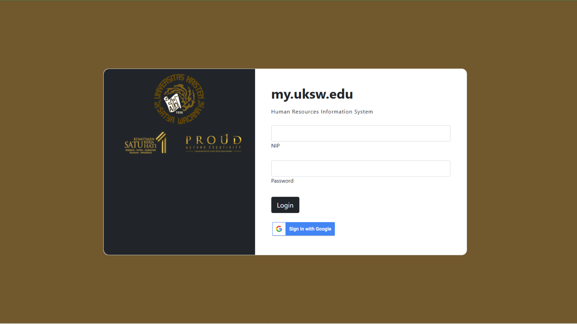The height and width of the screenshot is (324, 577).
Task: Click the PROUD Beyond Creativity logo
Action: click(213, 143)
